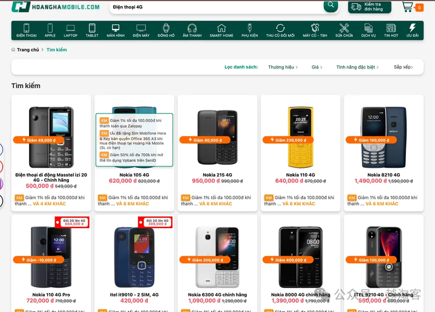Open the Đồng hồ watch category
The height and width of the screenshot is (312, 435).
166,30
